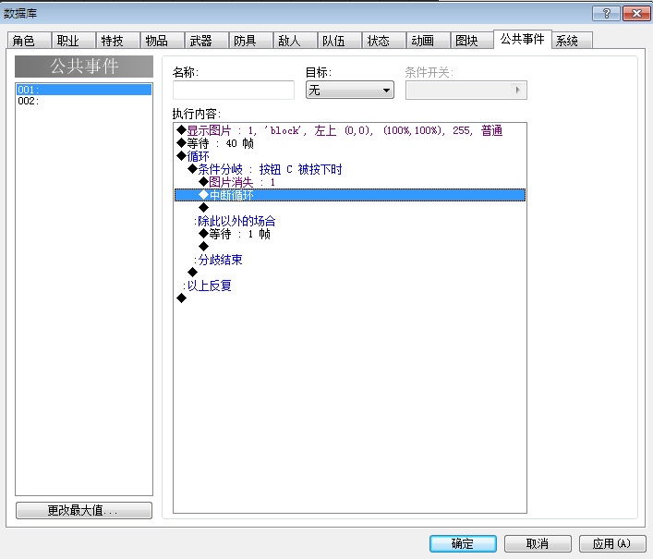Switch to the 角色 tab

pyautogui.click(x=29, y=41)
